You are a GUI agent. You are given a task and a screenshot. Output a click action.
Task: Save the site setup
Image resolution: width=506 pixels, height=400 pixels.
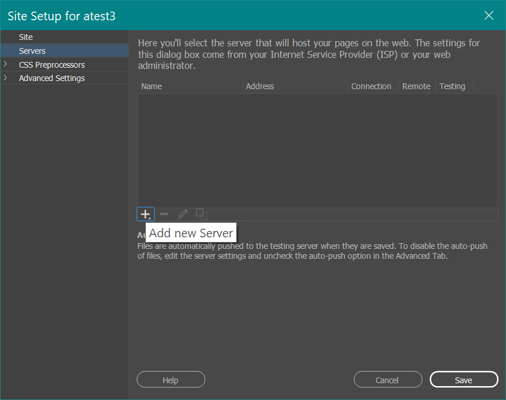coord(464,380)
